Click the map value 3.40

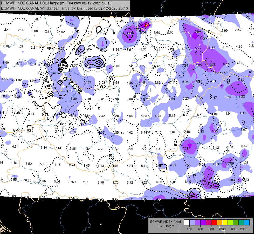pyautogui.click(x=6, y=62)
